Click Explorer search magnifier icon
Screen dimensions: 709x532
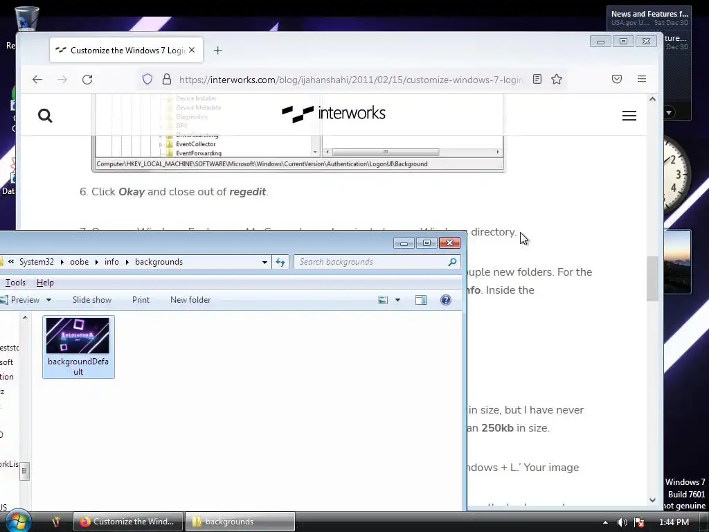[x=452, y=262]
